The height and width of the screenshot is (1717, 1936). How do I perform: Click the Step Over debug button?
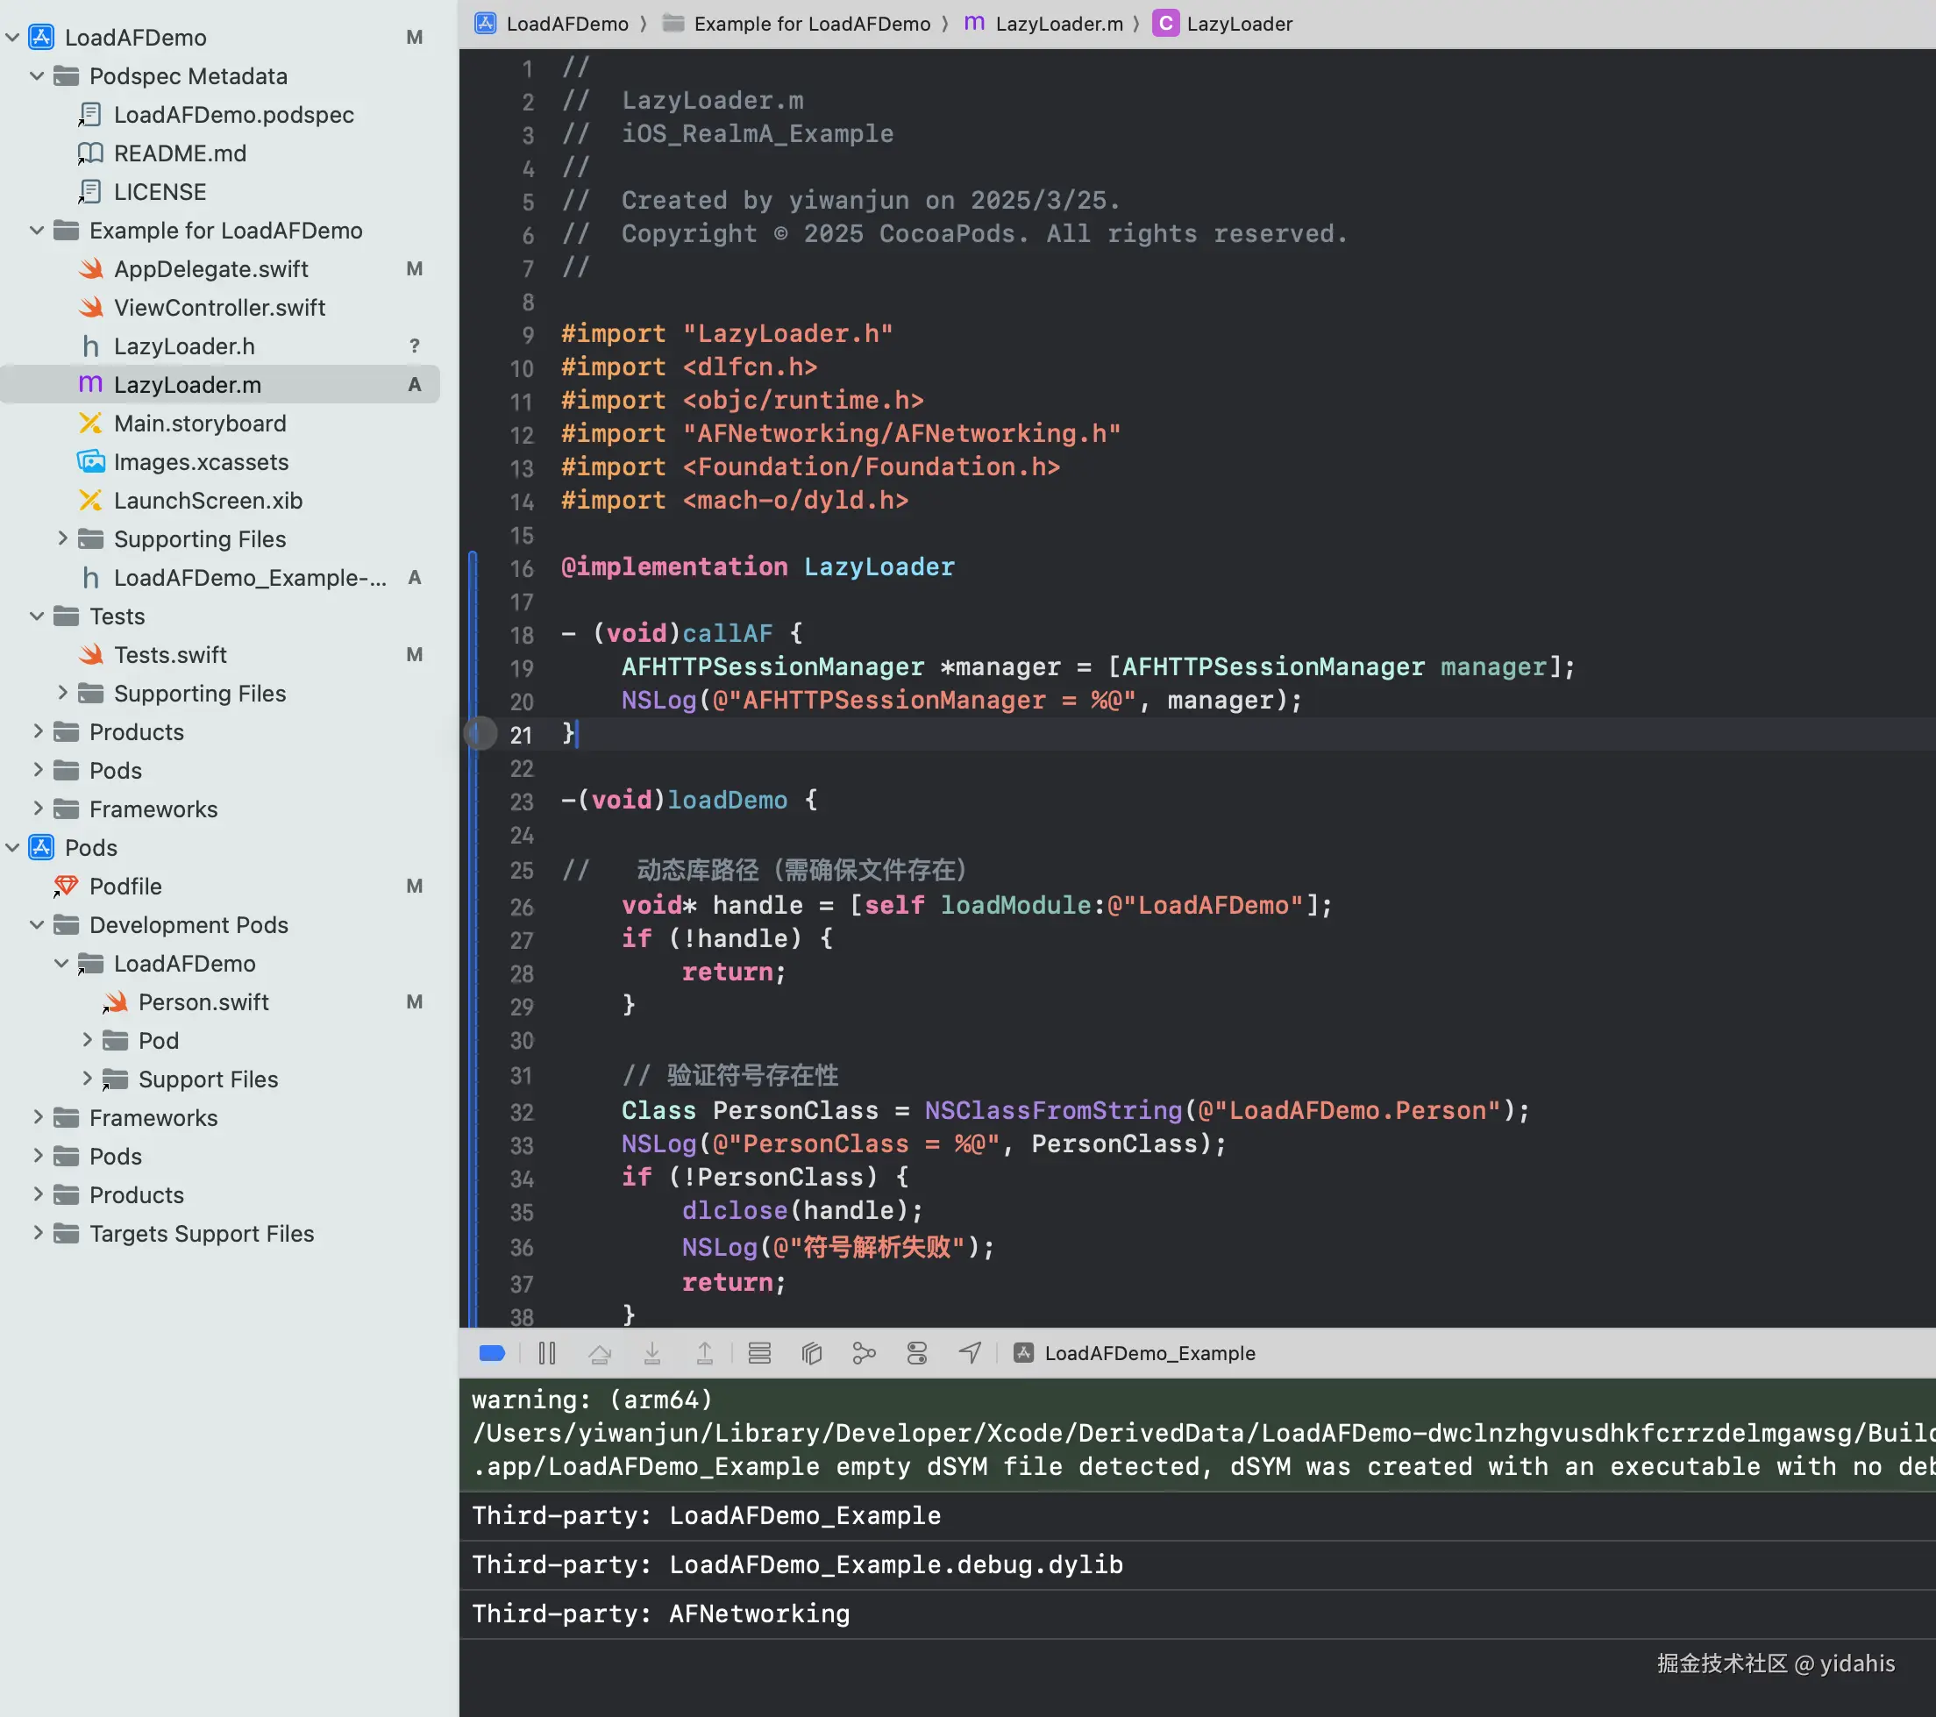click(x=600, y=1353)
